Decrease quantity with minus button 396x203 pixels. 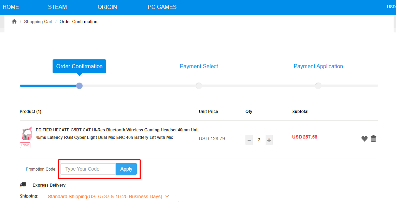(x=249, y=140)
